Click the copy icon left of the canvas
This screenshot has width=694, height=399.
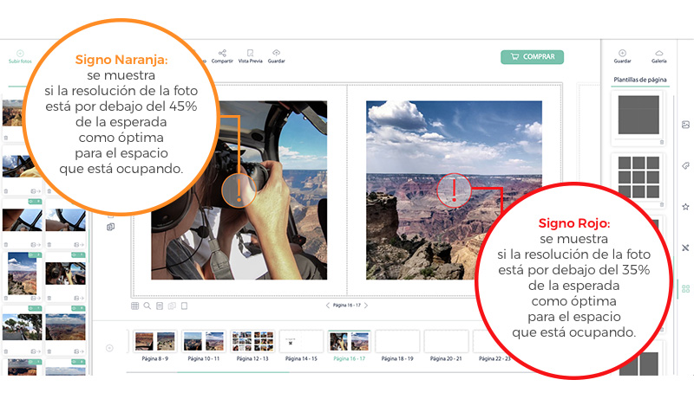click(111, 227)
